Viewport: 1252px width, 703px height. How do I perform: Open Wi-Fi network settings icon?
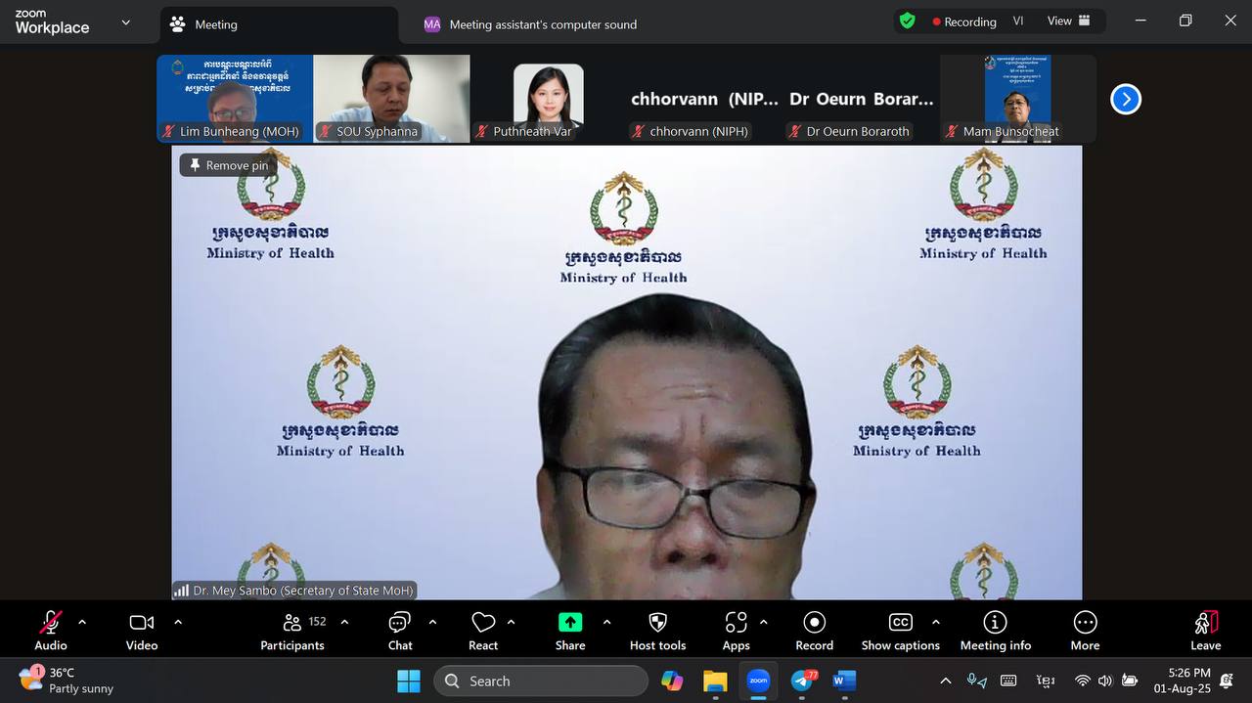click(1082, 681)
